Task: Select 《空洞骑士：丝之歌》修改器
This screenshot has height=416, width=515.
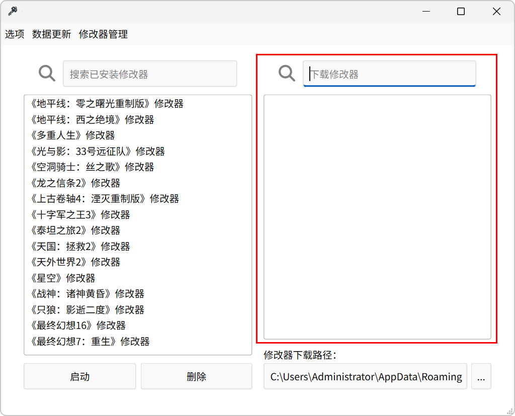Action: pos(138,167)
